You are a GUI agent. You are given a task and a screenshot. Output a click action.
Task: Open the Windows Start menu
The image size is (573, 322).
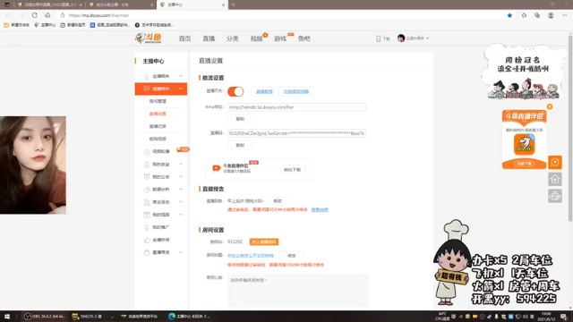(x=7, y=316)
